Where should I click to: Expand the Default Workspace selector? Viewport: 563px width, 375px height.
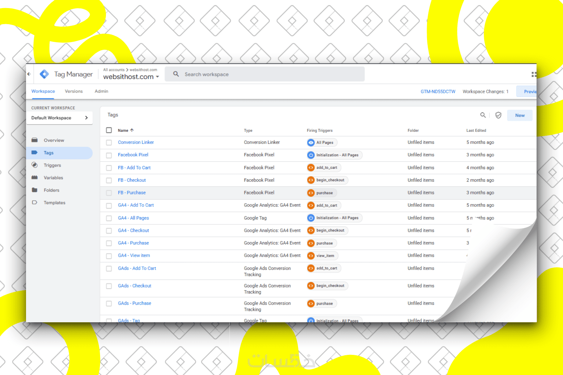[x=59, y=118]
